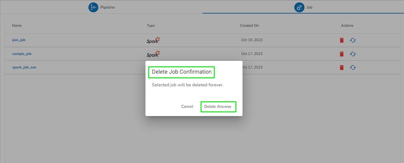Open the spark_job_san link

24,67
